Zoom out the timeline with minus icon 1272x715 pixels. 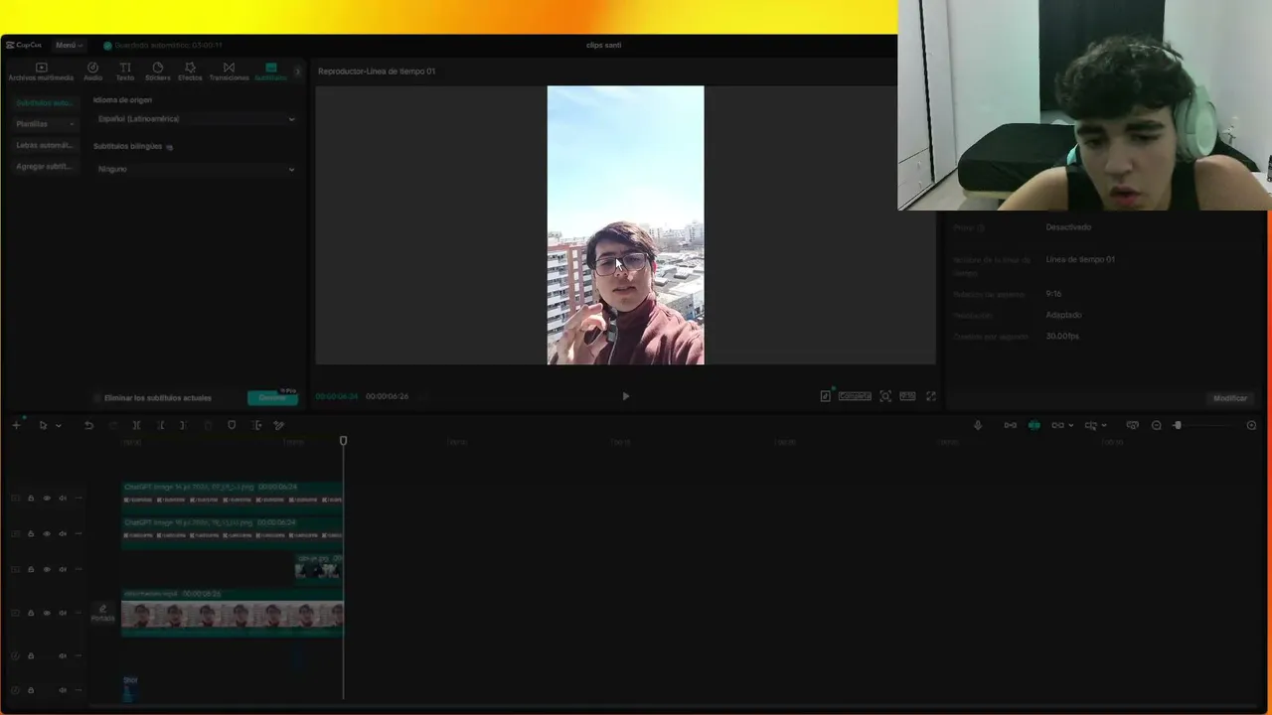tap(1156, 425)
